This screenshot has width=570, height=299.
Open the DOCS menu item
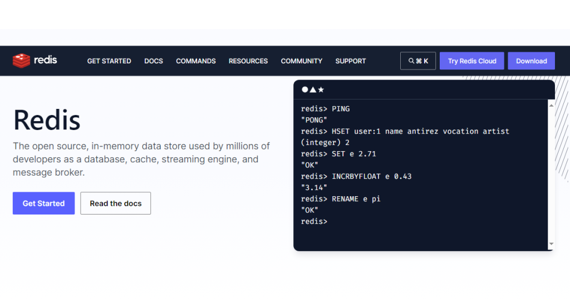pos(154,61)
